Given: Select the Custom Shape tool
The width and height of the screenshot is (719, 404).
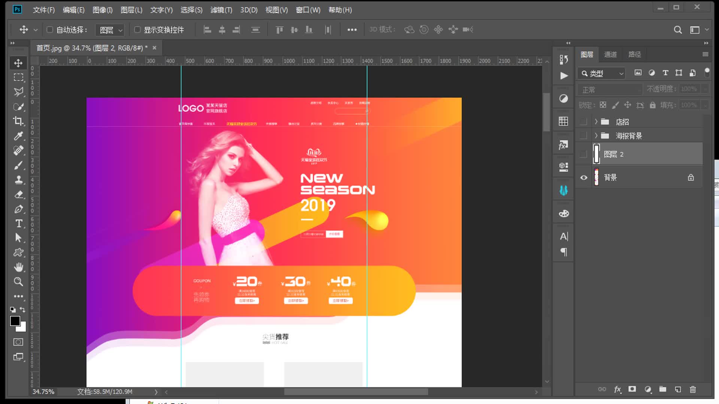Looking at the screenshot, I should [18, 252].
